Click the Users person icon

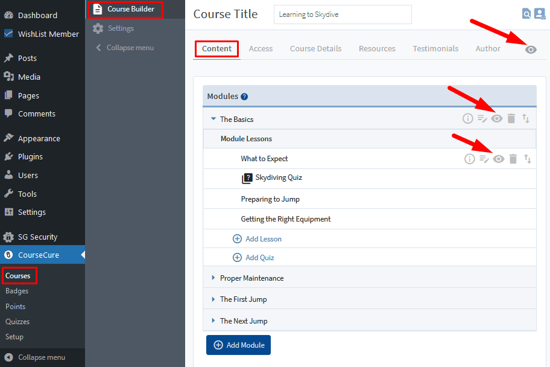[8, 174]
